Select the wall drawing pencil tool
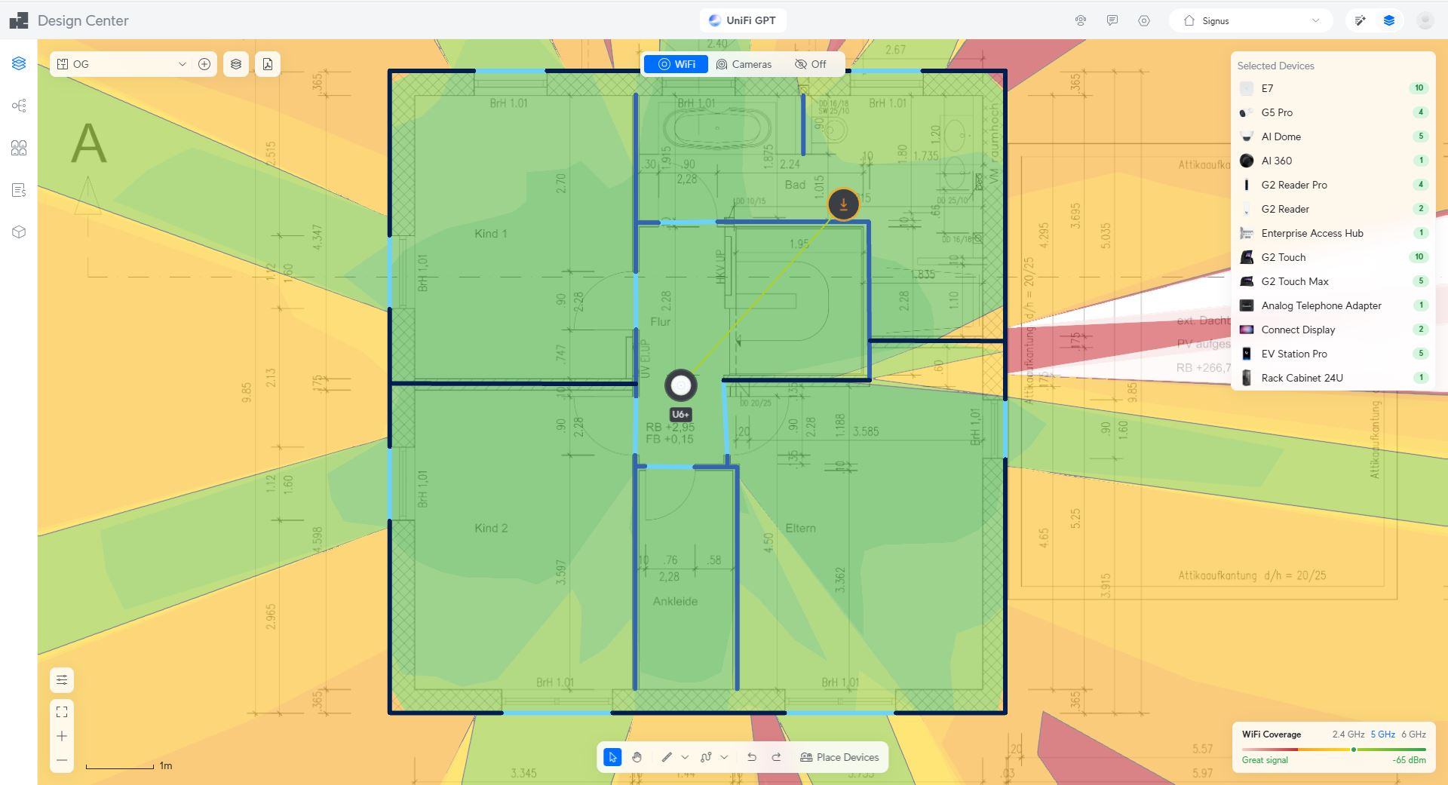This screenshot has width=1448, height=785. click(x=667, y=757)
